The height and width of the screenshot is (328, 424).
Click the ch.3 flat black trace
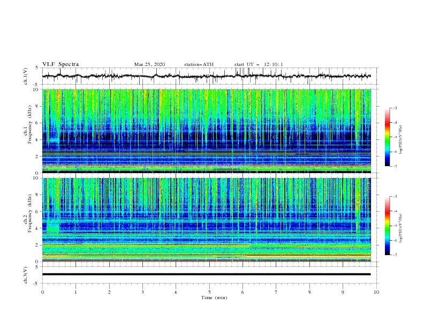206,274
